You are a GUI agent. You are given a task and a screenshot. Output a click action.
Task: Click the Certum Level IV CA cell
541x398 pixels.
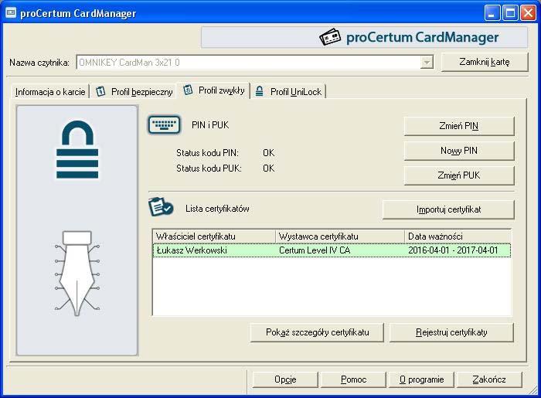point(315,250)
